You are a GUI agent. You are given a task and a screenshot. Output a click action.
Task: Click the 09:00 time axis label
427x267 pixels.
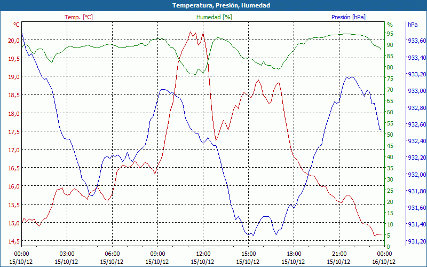click(x=157, y=254)
